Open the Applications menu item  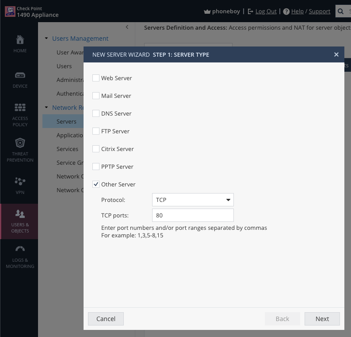coord(70,135)
